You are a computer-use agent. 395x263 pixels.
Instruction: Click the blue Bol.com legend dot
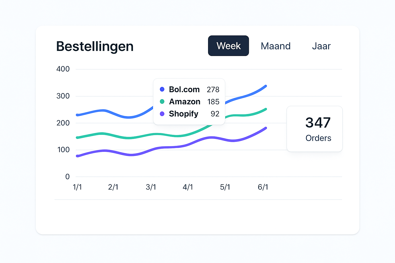(162, 89)
